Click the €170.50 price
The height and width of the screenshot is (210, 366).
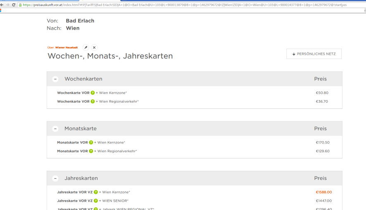coord(323,142)
